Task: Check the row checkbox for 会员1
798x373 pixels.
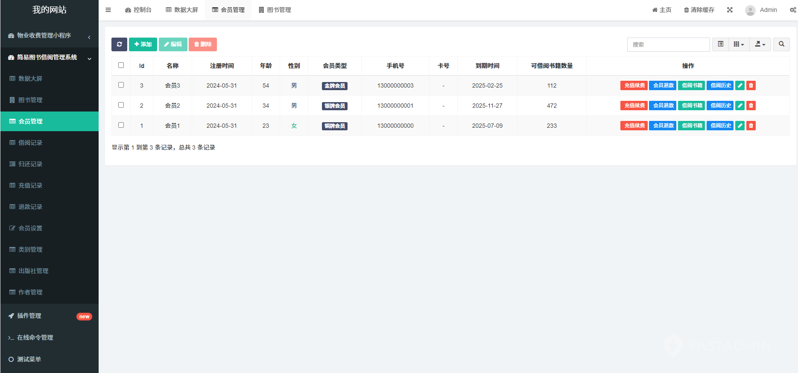Action: click(x=121, y=125)
